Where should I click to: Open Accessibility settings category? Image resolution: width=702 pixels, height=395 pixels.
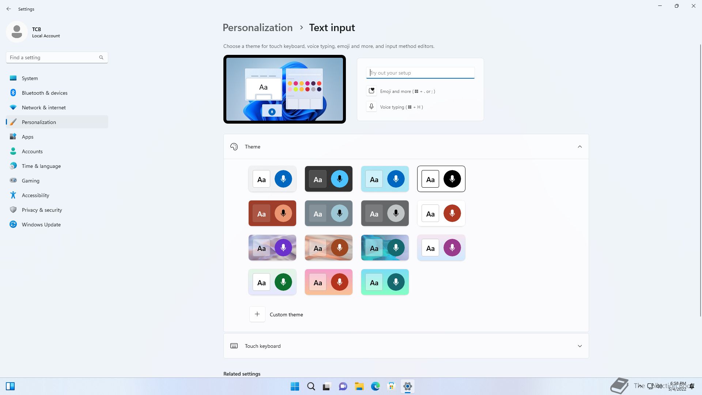[x=35, y=195]
